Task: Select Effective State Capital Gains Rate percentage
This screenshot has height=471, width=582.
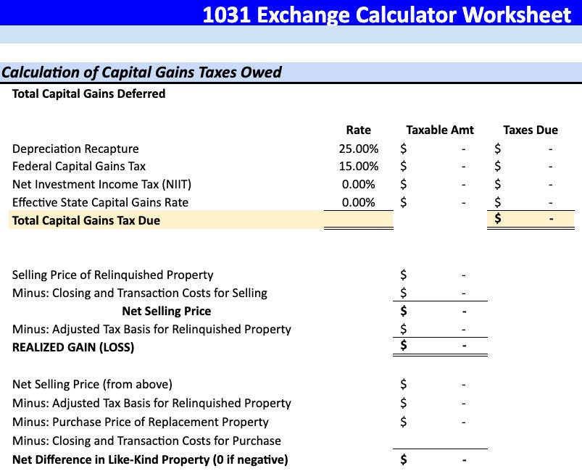Action: (x=358, y=202)
